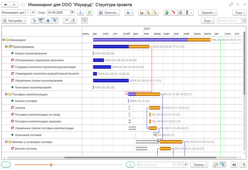The image size is (248, 170).
Task: Open the Задания menu
Action: 207,13
